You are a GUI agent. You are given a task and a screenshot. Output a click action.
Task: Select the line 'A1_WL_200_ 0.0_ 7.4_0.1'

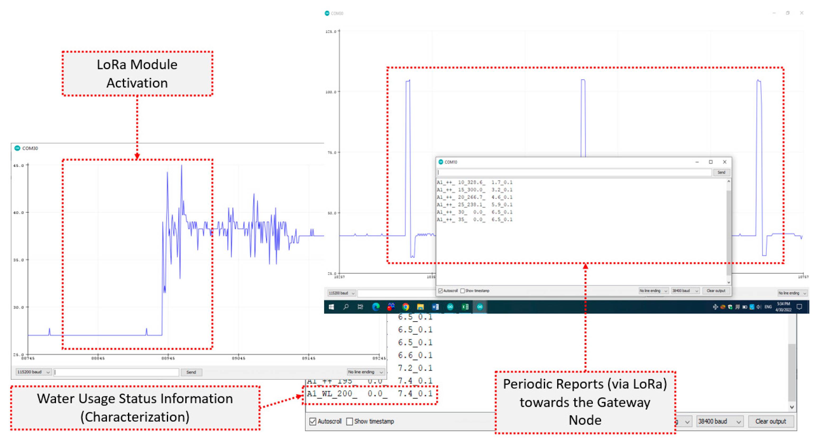point(370,393)
